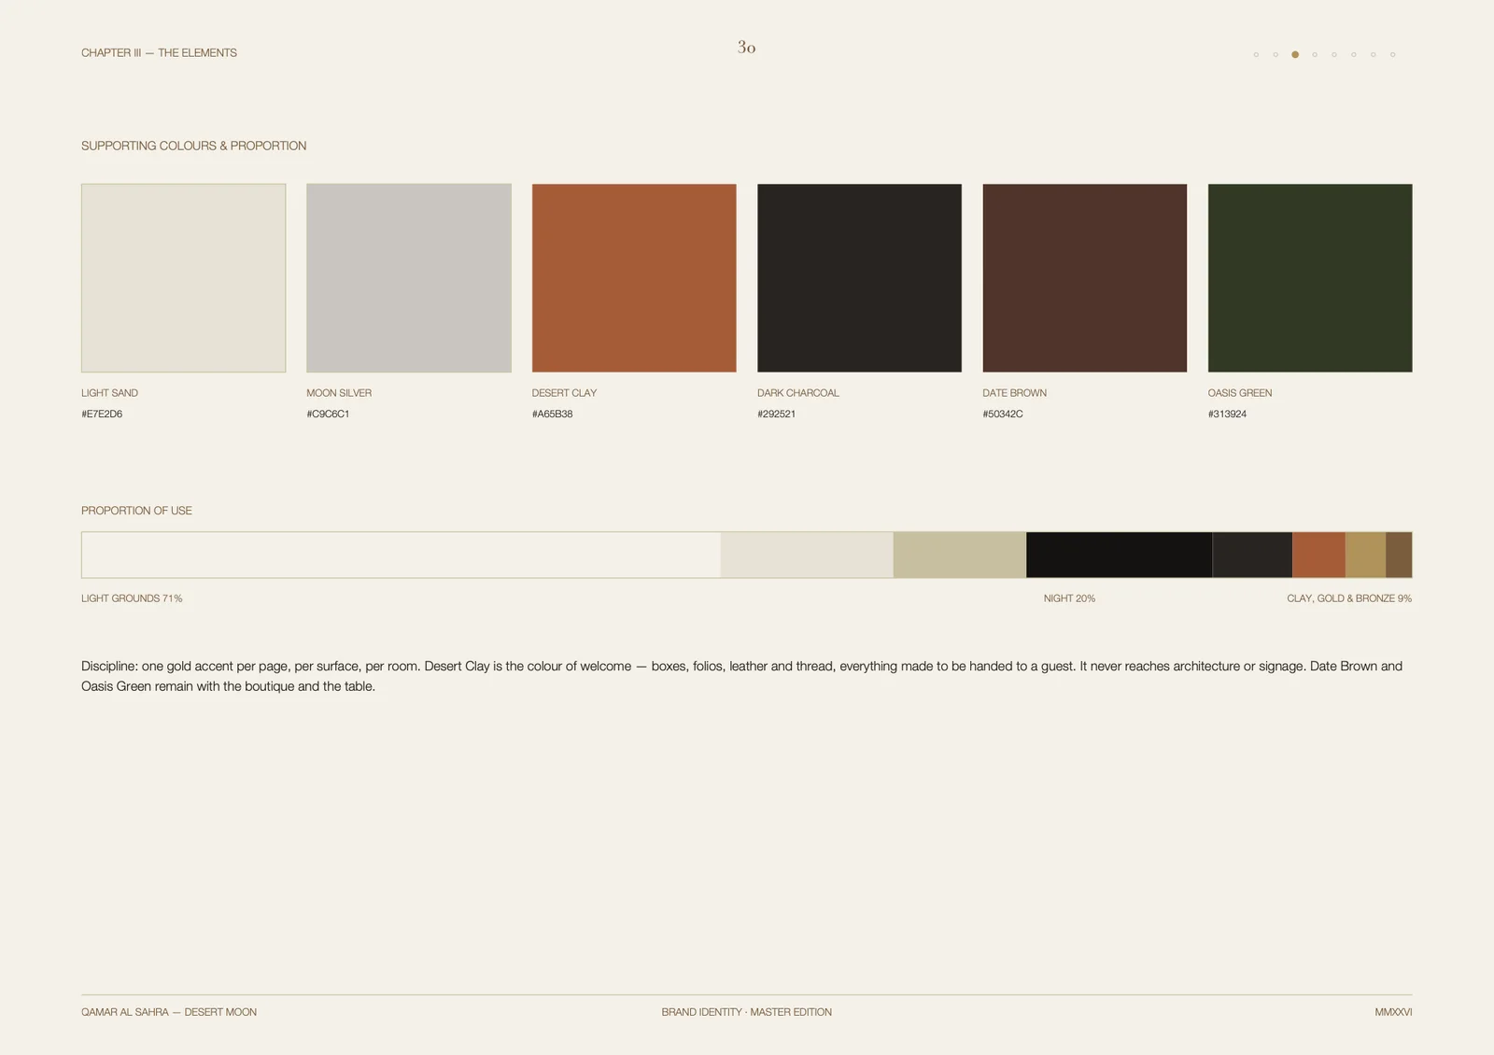Click the "DESERT CLAY" label
Screen dimensions: 1494x1055
(x=564, y=393)
